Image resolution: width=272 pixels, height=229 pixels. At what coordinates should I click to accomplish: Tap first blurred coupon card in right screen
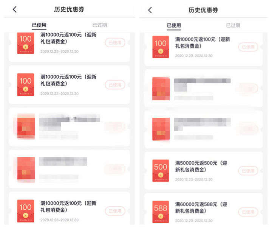click(204, 88)
